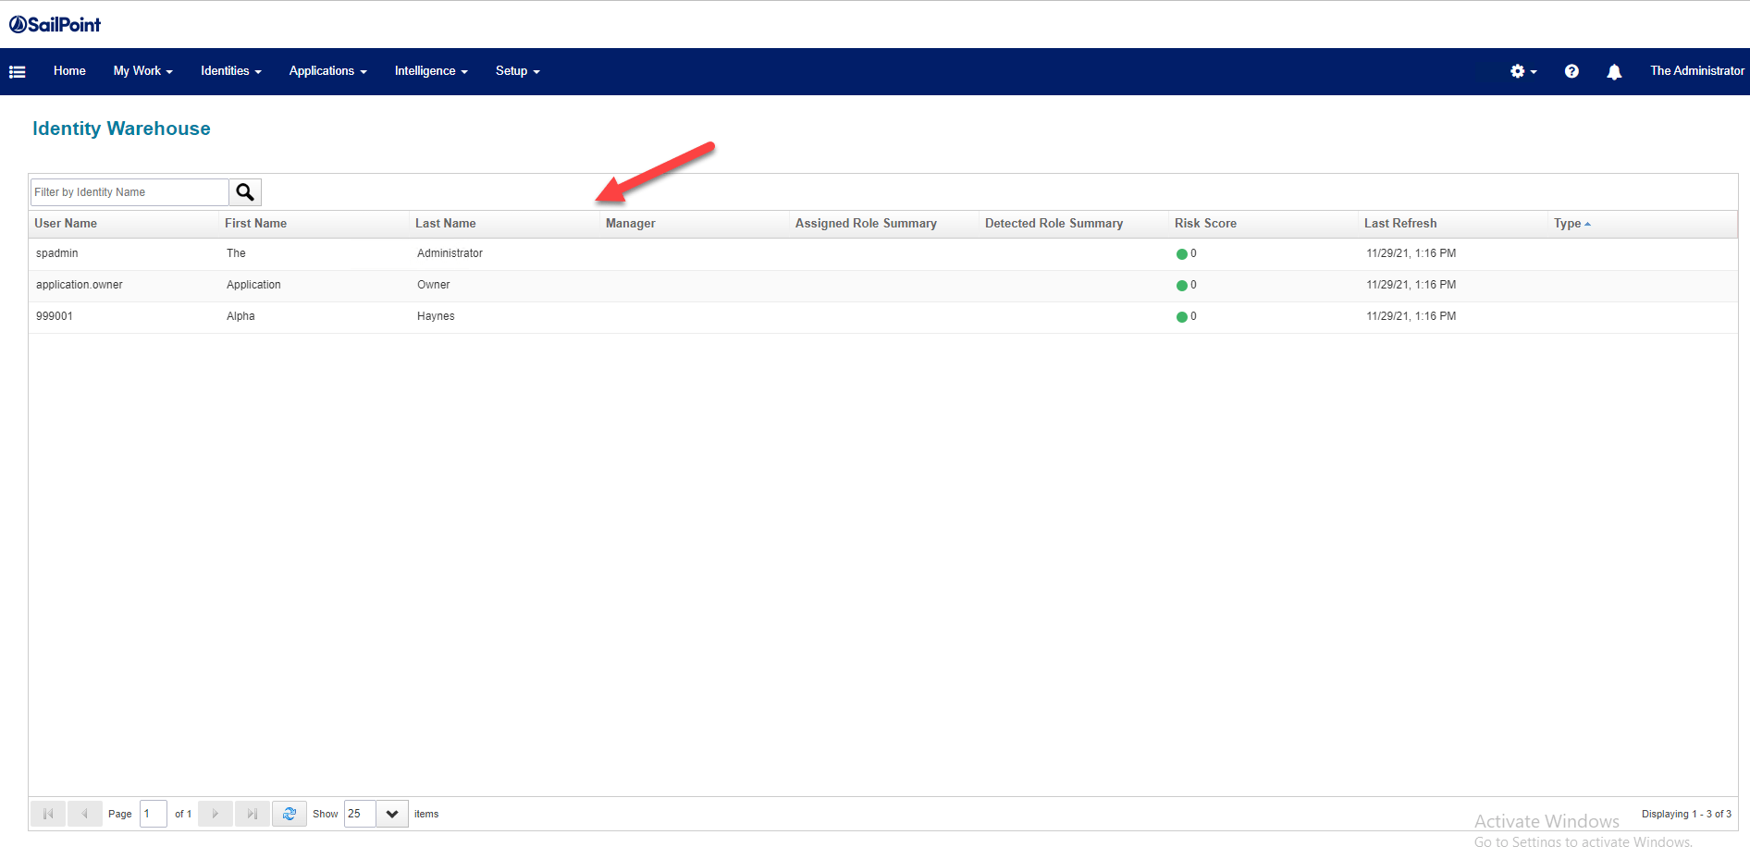Sort by User Name column
Image resolution: width=1750 pixels, height=847 pixels.
click(124, 224)
